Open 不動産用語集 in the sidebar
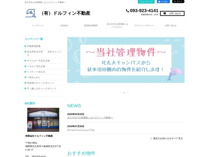 34,46
